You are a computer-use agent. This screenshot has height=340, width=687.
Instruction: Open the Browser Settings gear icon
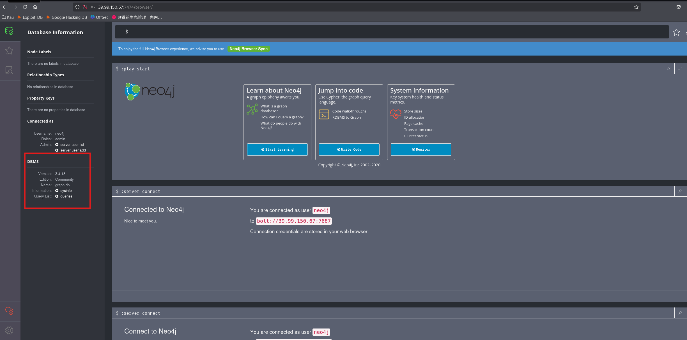[9, 330]
